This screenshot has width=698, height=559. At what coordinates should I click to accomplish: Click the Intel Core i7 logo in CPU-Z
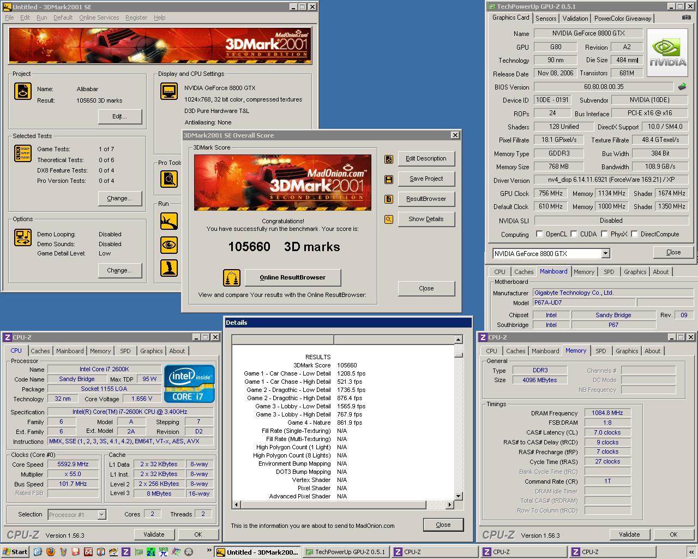pyautogui.click(x=189, y=384)
